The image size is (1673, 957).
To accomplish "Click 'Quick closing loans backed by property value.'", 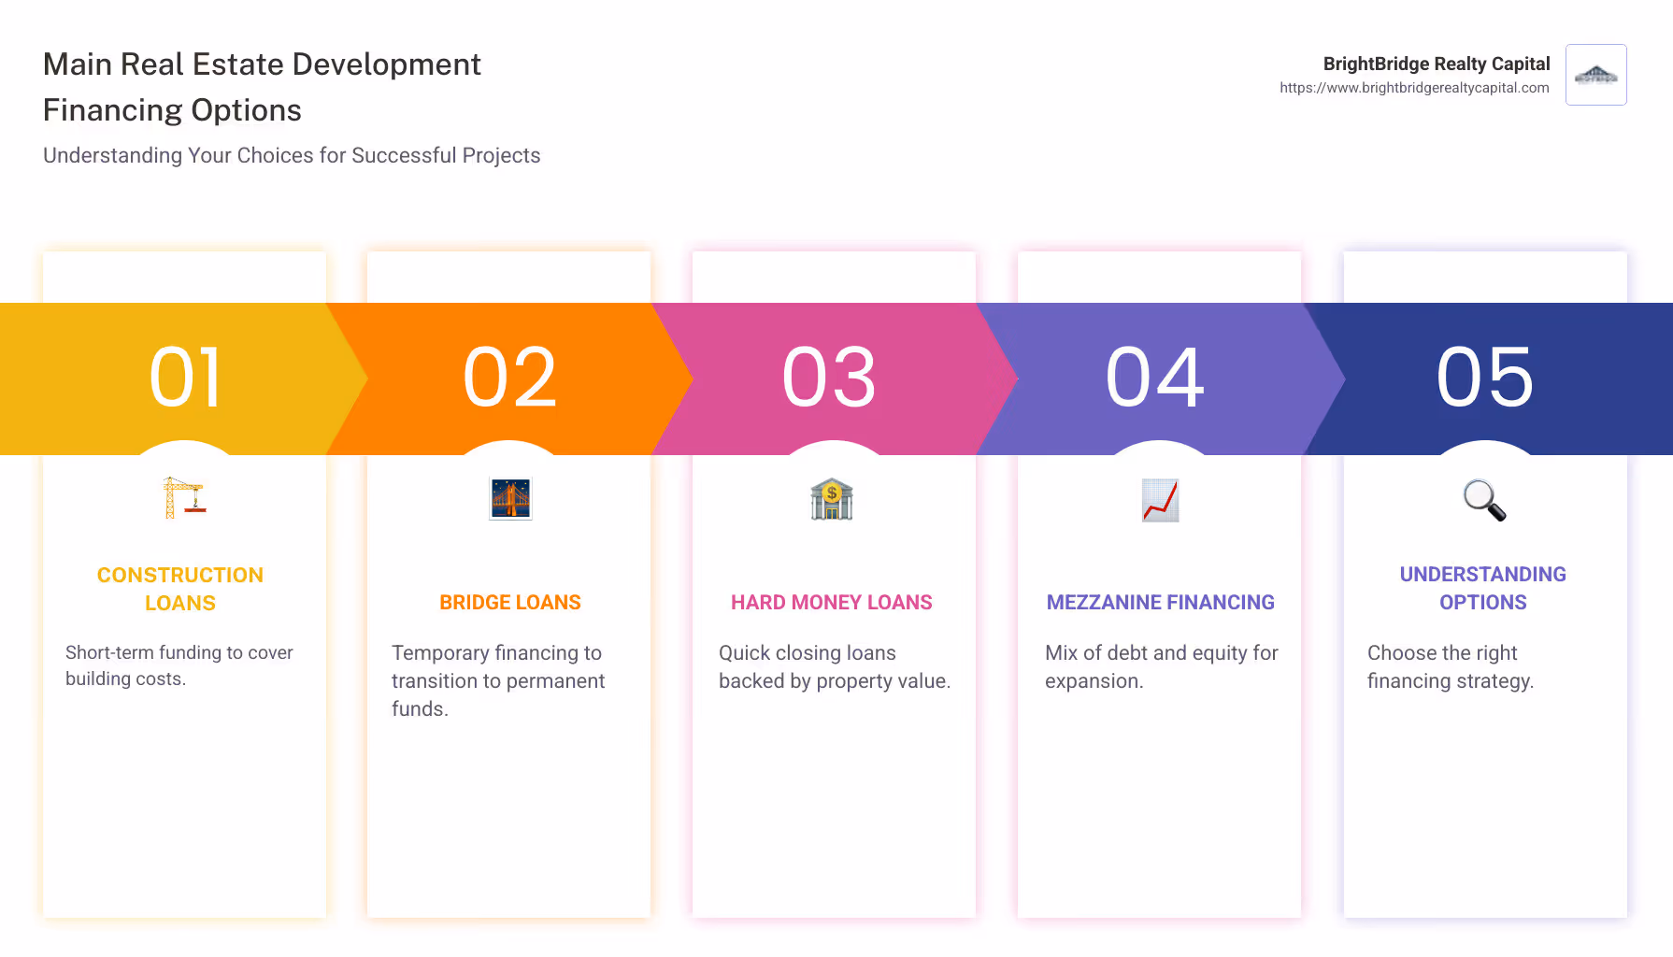I will [835, 667].
